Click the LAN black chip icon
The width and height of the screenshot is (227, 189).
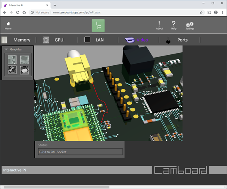click(87, 40)
